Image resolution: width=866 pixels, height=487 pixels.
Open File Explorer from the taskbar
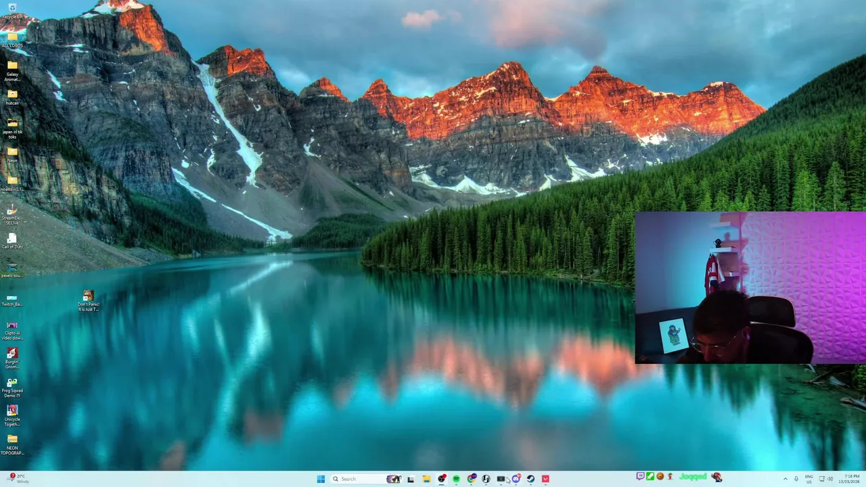tap(426, 479)
